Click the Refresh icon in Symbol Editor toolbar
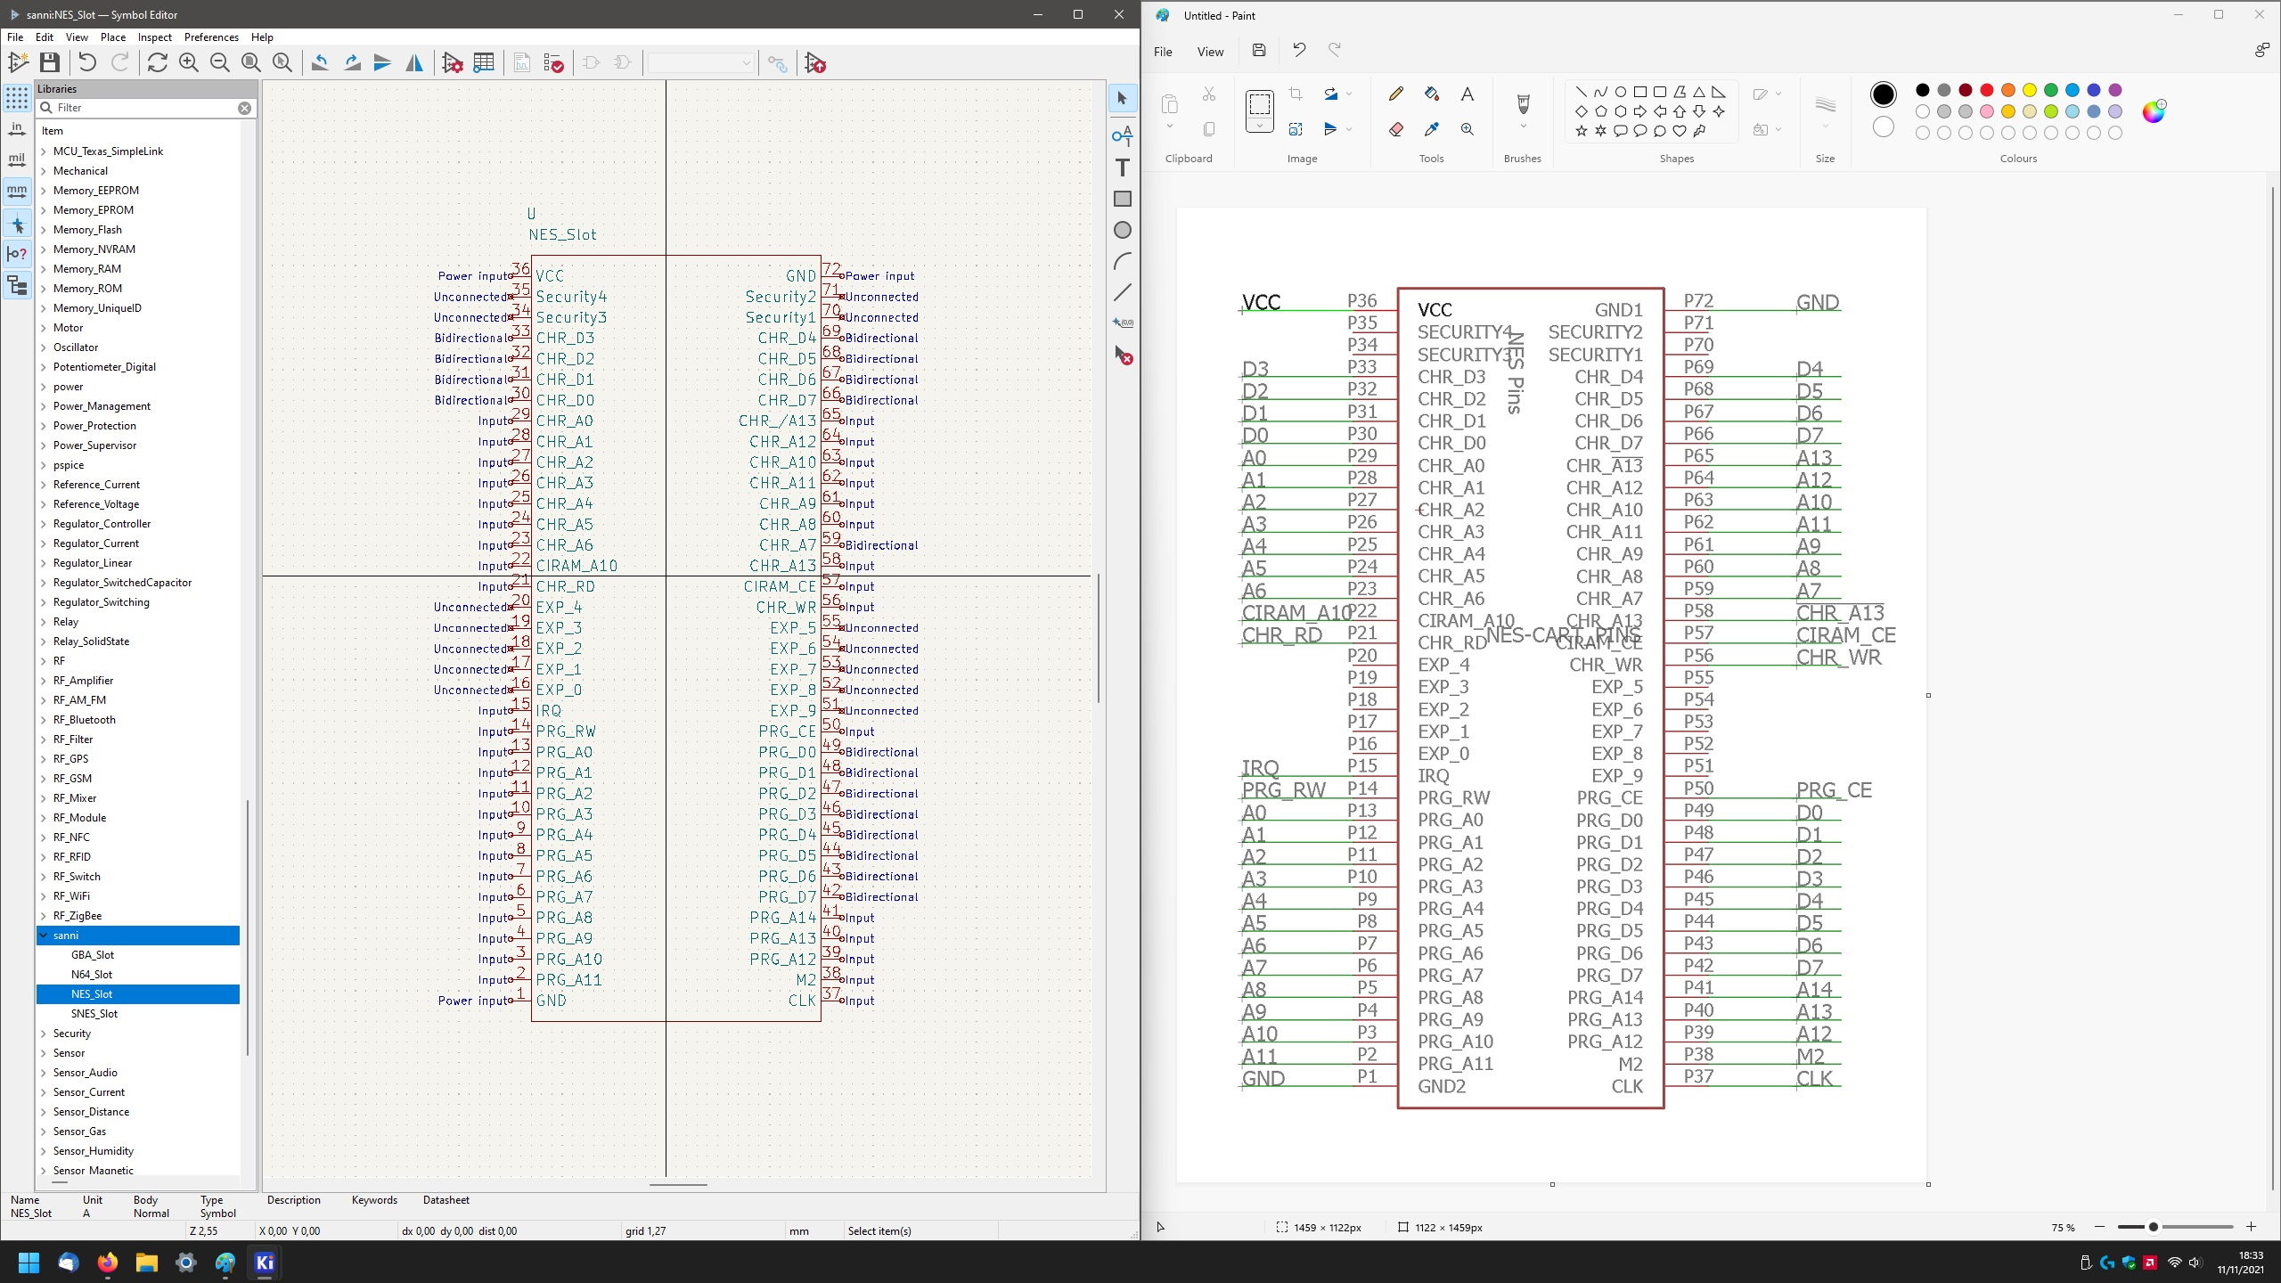This screenshot has height=1283, width=2281. pyautogui.click(x=158, y=62)
